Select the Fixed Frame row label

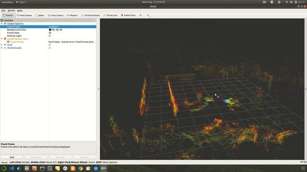[x=13, y=27]
